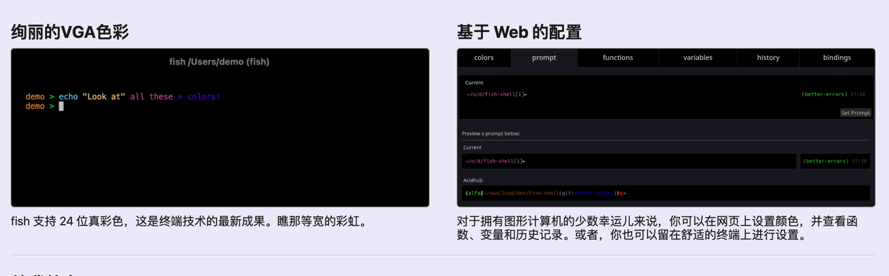
Task: Click the 'Preview a prompt below:' label
Action: click(490, 133)
